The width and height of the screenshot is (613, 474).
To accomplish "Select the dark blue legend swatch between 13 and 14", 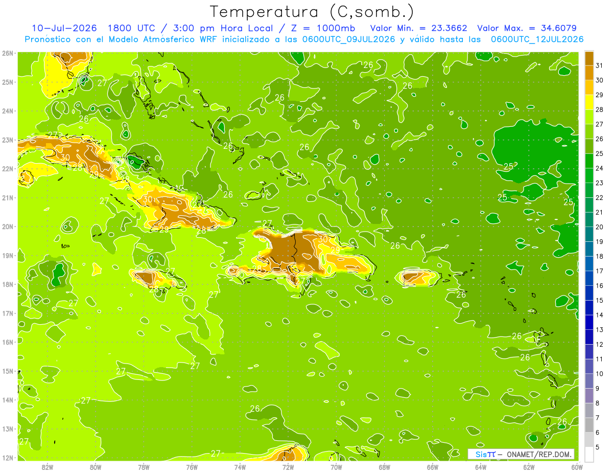I will tap(589, 322).
